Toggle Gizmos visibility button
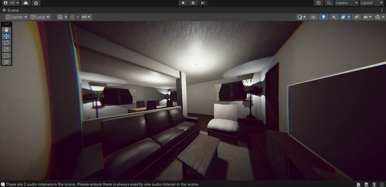386x187 pixels. coord(377,17)
